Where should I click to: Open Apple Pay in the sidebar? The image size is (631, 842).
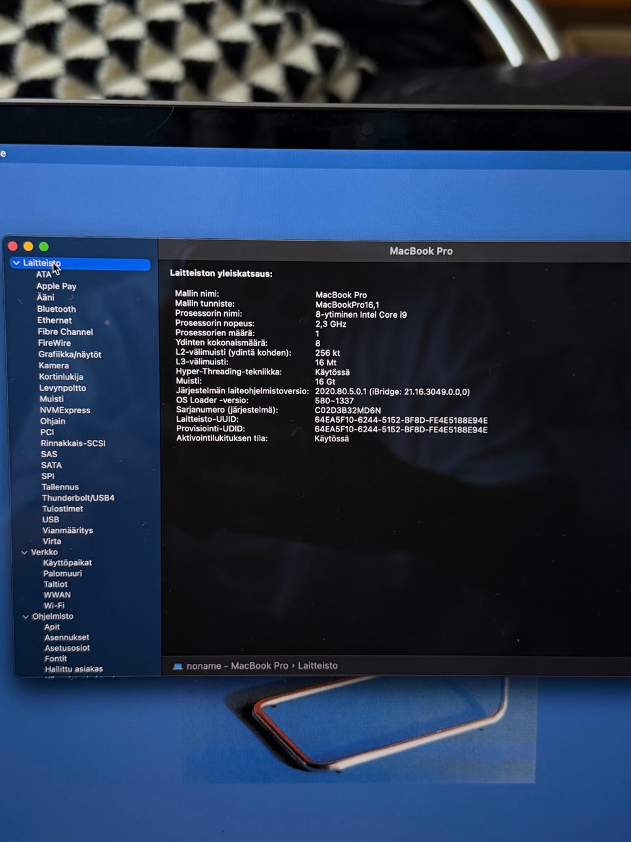point(57,286)
